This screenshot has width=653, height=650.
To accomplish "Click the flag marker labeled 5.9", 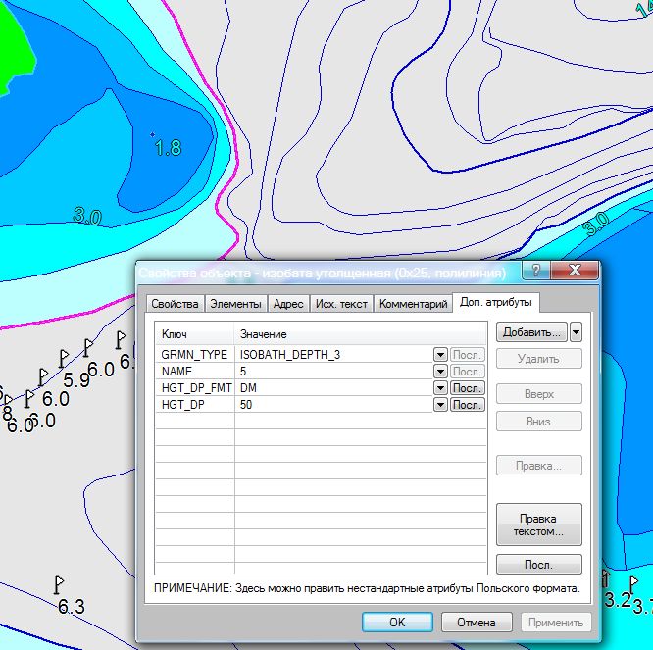I will point(63,357).
